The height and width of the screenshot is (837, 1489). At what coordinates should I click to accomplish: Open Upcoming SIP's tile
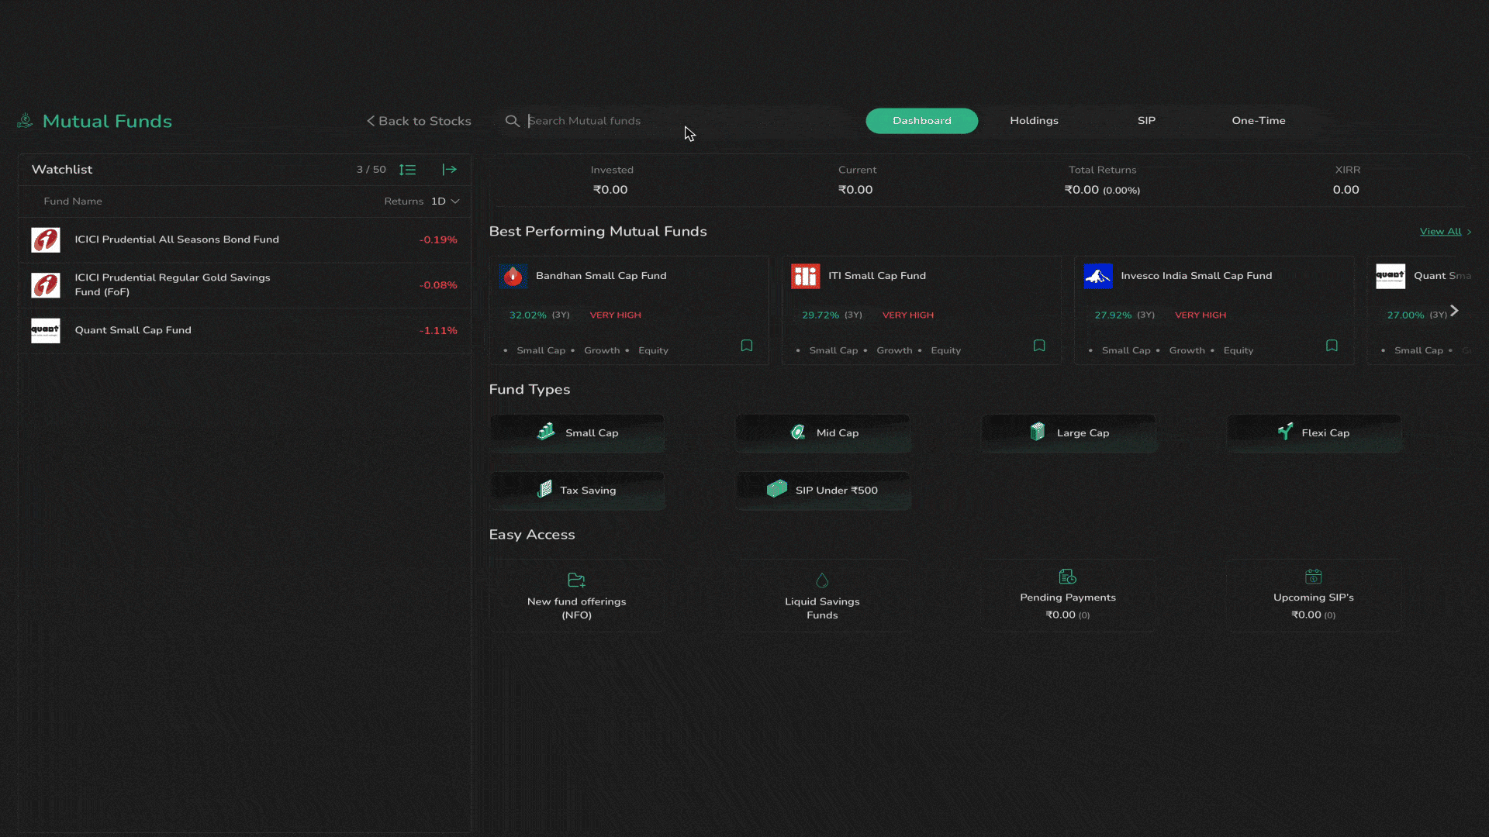pyautogui.click(x=1313, y=596)
